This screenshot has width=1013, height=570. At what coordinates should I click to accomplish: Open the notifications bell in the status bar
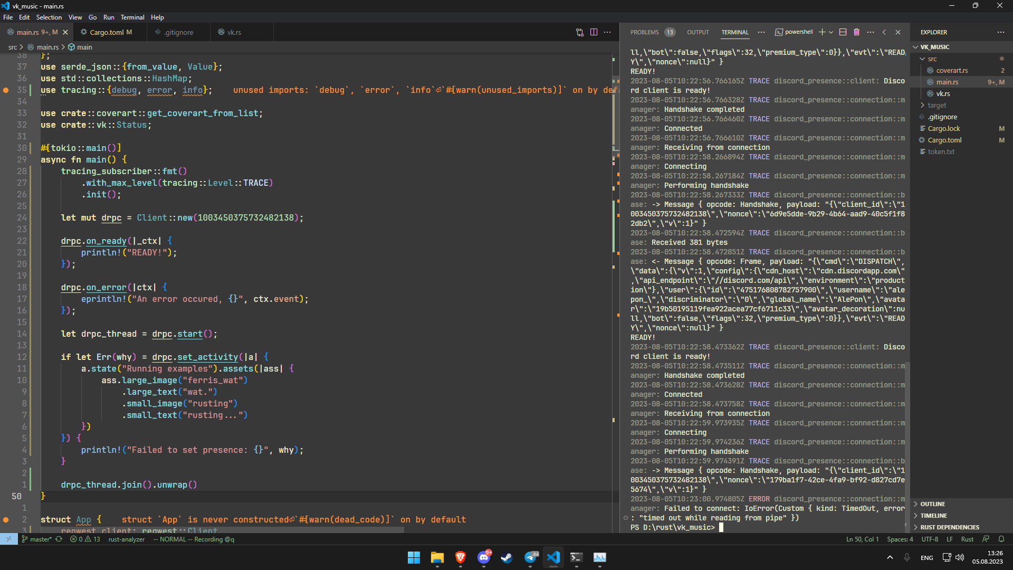click(x=1001, y=539)
